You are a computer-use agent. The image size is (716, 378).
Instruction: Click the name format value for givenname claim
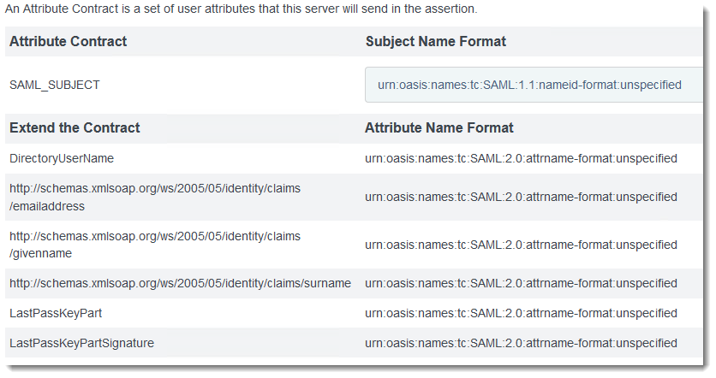point(521,245)
